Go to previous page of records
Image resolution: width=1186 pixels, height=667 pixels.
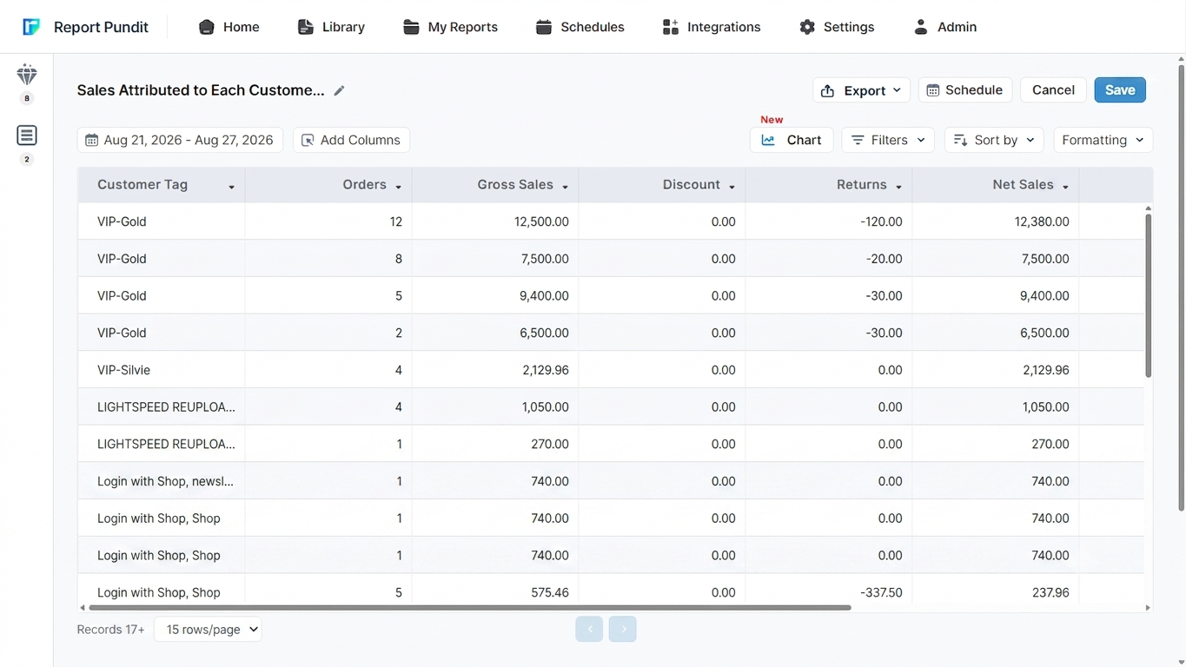(x=589, y=630)
